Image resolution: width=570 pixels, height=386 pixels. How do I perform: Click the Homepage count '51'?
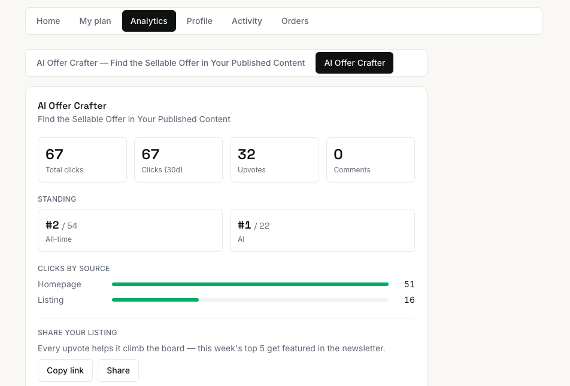(410, 284)
